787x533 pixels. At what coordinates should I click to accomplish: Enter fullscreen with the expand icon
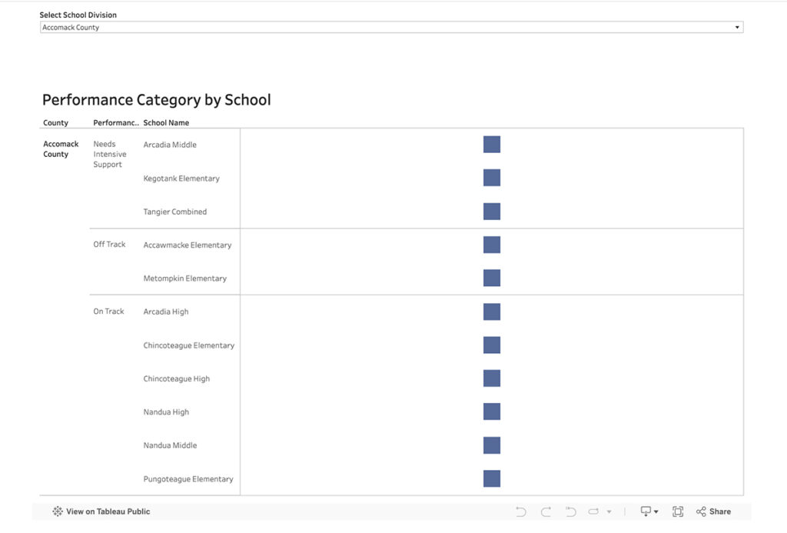tap(678, 511)
